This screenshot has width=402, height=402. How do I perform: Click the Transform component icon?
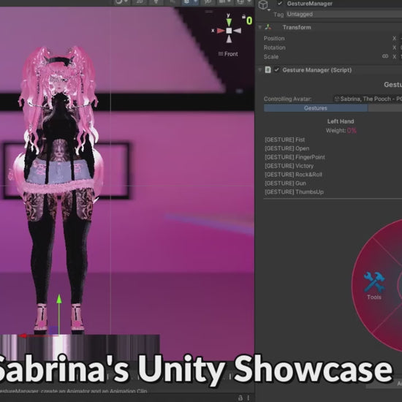268,27
